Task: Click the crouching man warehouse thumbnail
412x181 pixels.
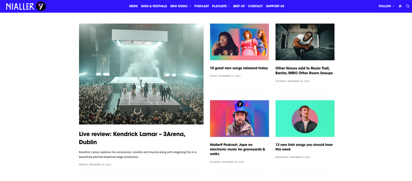Action: point(305,42)
